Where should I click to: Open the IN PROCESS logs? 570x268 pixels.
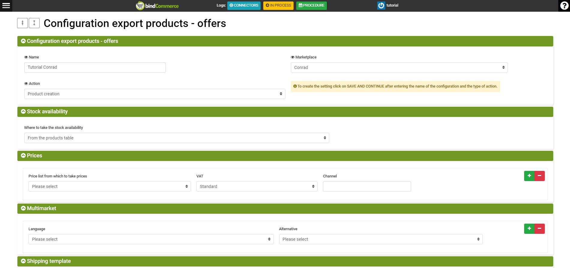278,5
